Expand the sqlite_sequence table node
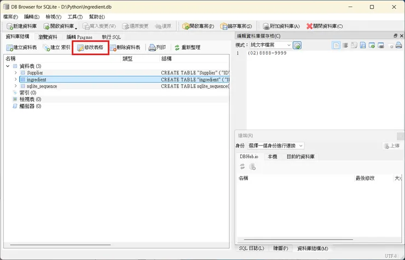The width and height of the screenshot is (405, 260). (15, 86)
